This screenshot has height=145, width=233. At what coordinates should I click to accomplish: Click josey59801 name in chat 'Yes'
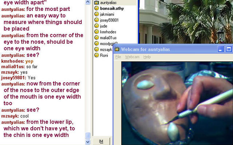[x=14, y=78]
